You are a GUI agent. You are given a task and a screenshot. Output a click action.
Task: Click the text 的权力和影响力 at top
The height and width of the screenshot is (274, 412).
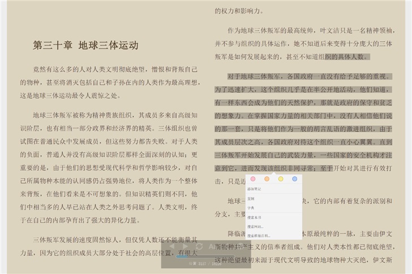(x=239, y=11)
